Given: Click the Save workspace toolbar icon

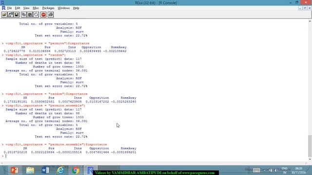Looking at the screenshot, I should click(x=17, y=15).
